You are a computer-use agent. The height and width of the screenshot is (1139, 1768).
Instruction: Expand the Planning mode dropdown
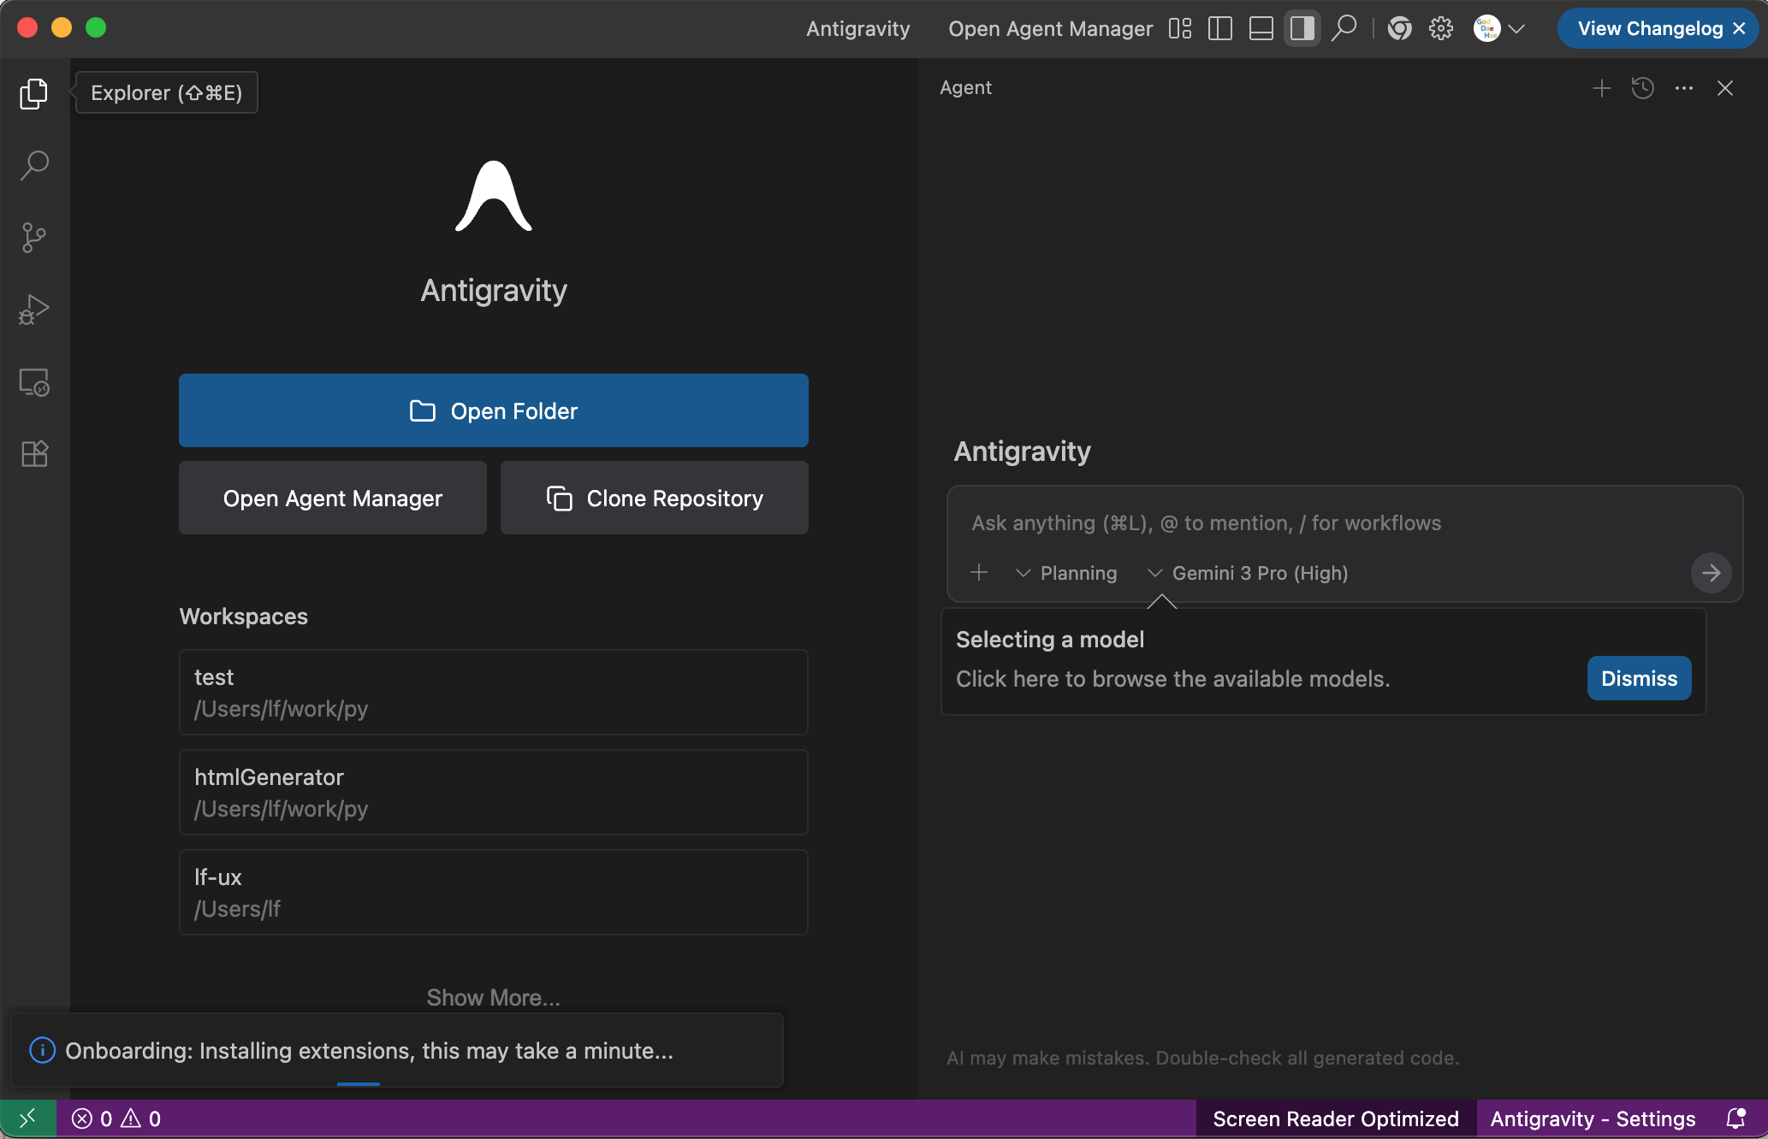click(1066, 573)
